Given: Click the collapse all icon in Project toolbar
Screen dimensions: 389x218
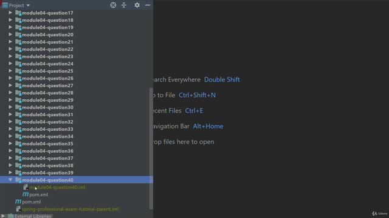Looking at the screenshot, I should click(x=124, y=5).
